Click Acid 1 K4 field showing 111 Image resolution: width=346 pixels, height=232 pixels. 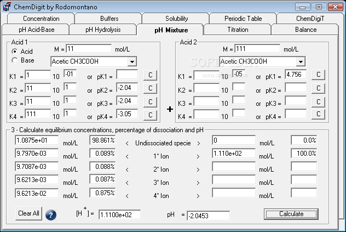38,114
